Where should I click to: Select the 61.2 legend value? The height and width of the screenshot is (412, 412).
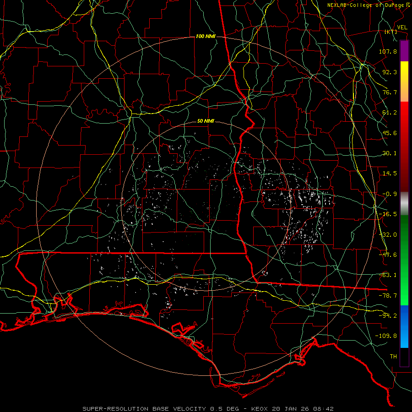tap(390, 113)
